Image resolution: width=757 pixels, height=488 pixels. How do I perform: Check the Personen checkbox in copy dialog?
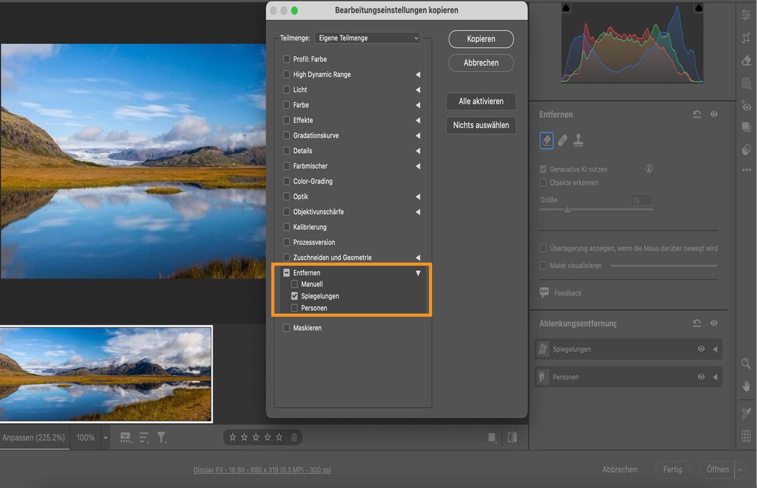(x=295, y=308)
